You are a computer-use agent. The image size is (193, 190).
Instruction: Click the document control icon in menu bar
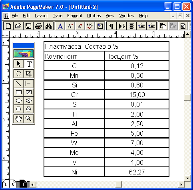point(6,16)
